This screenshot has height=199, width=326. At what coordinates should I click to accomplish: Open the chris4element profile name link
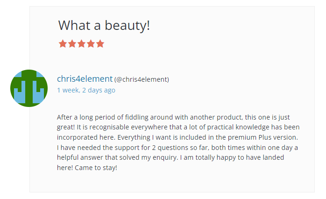85,79
